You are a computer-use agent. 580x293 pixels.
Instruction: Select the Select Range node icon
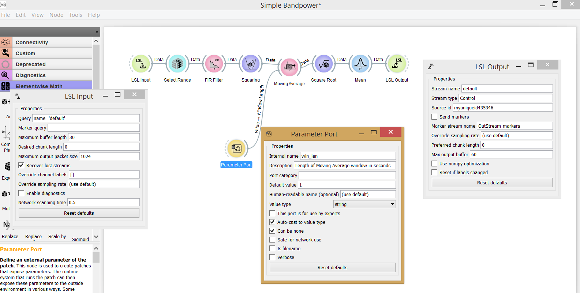(x=177, y=64)
